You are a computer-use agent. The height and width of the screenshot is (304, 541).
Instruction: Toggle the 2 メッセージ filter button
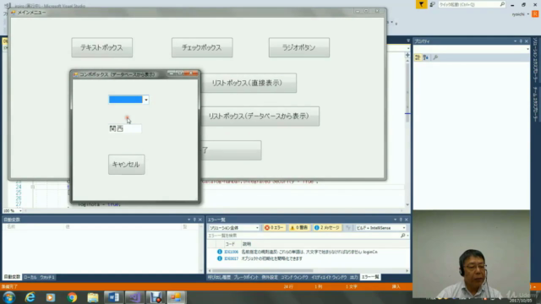tap(327, 228)
